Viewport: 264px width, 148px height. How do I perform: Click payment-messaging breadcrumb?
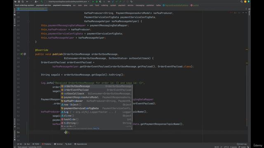pyautogui.click(x=62, y=5)
